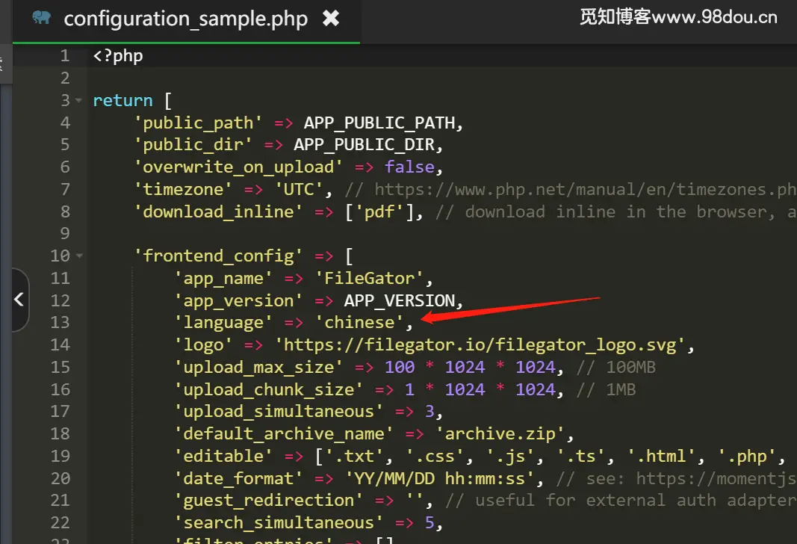This screenshot has width=797, height=544.
Task: Collapse the frontend_config block at line 10
Action: [79, 255]
